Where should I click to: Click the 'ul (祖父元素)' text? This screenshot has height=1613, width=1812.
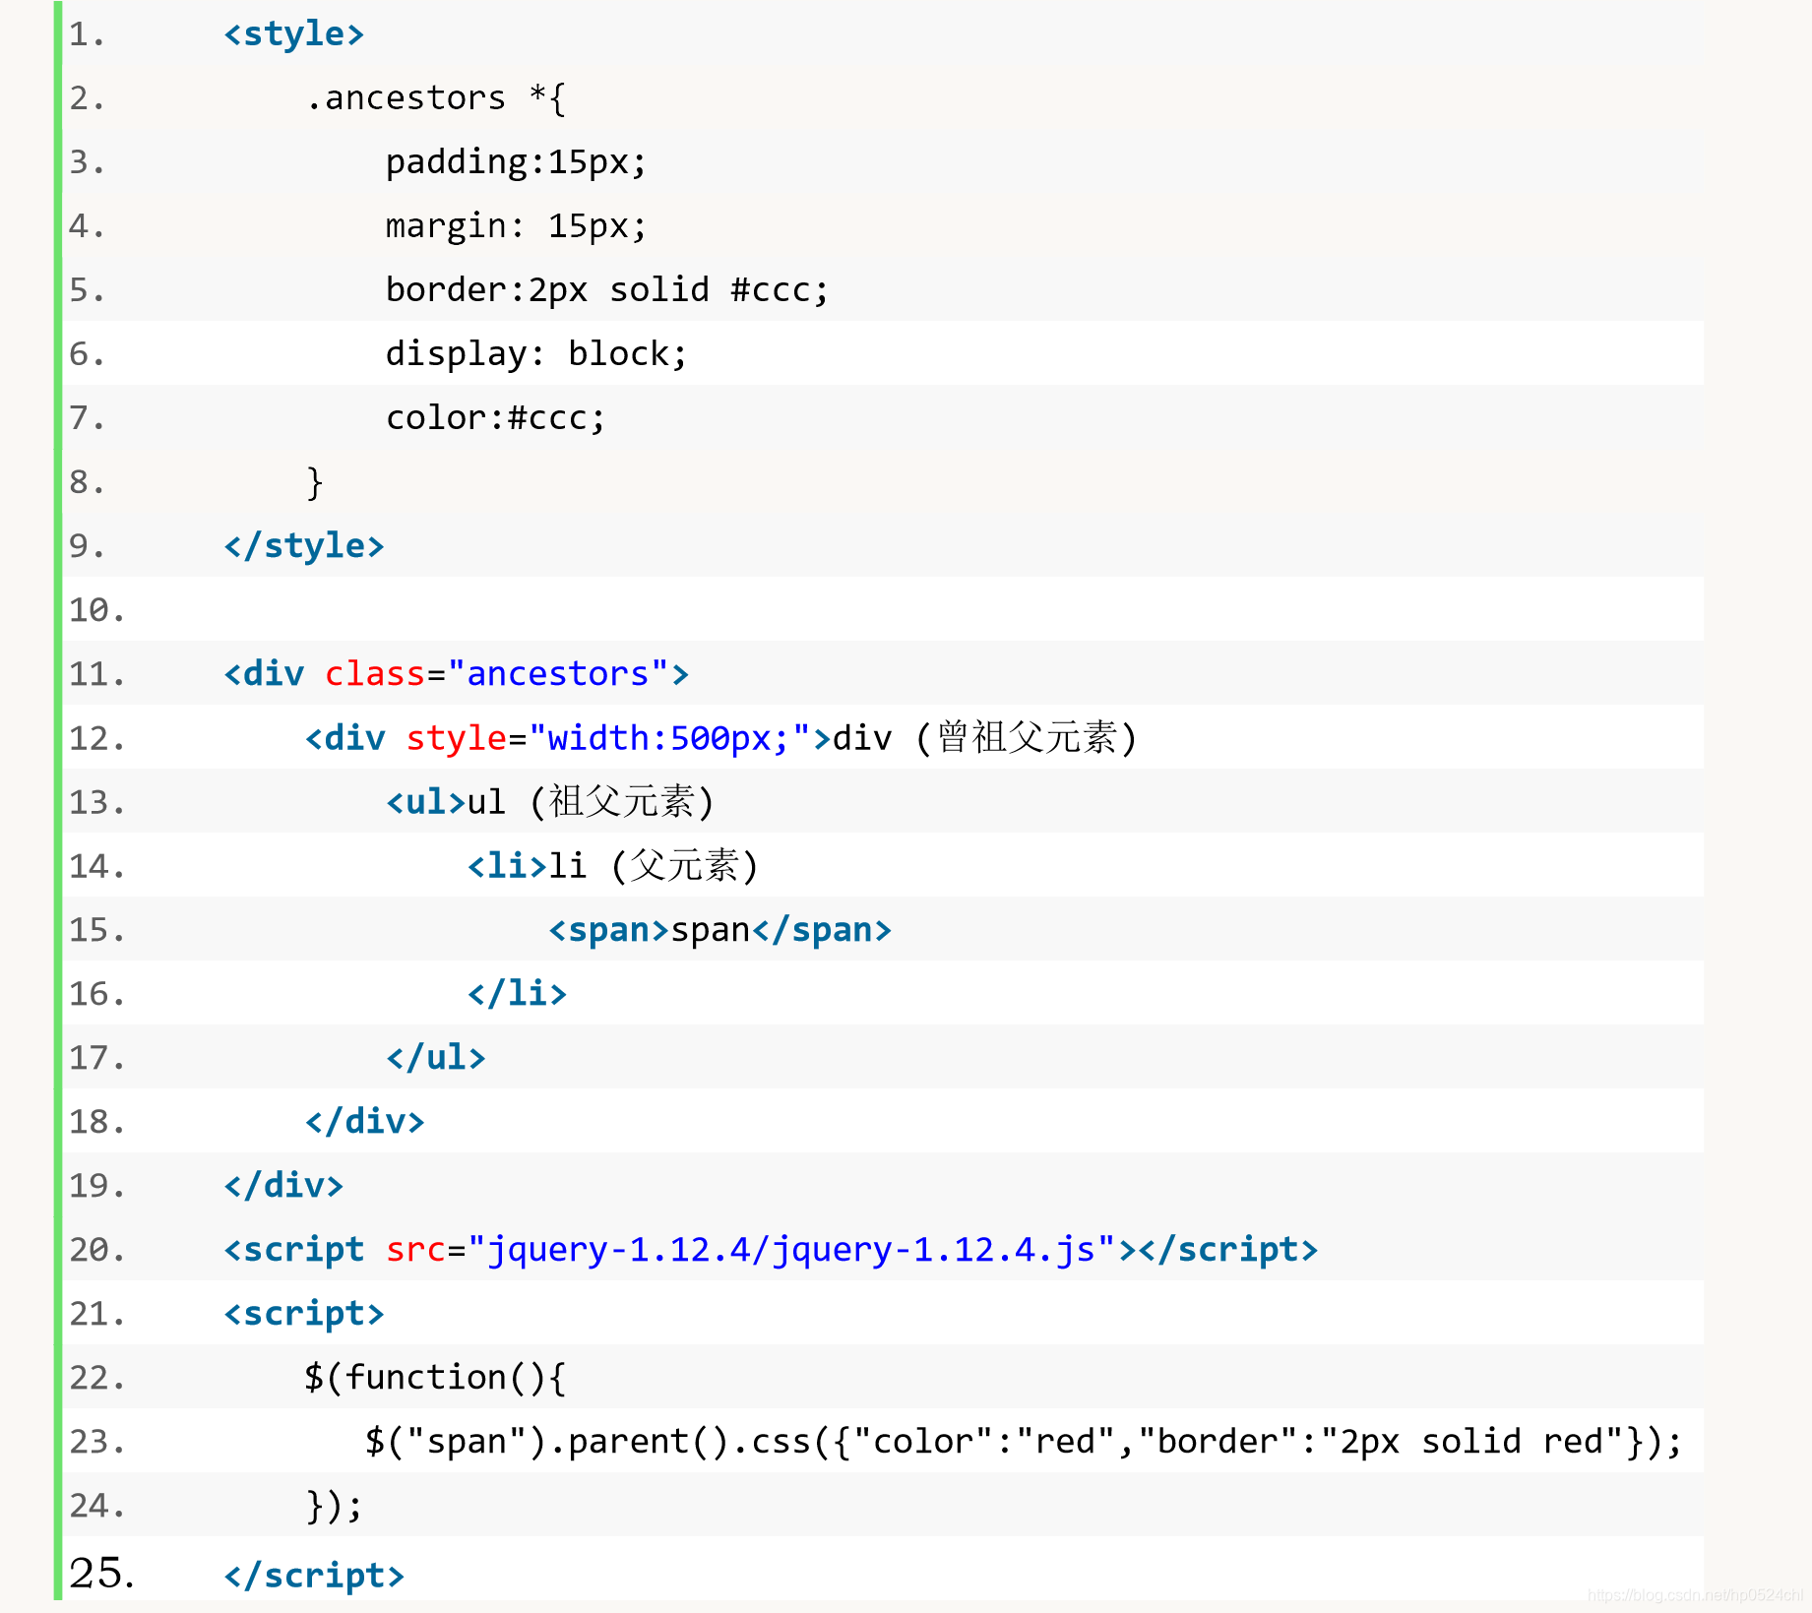591,802
